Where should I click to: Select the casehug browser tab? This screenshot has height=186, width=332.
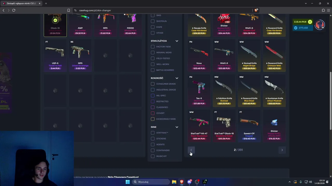pyautogui.click(x=22, y=3)
